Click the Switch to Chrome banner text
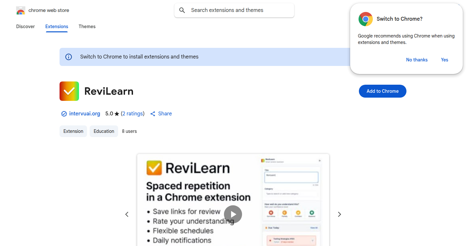 tap(139, 57)
